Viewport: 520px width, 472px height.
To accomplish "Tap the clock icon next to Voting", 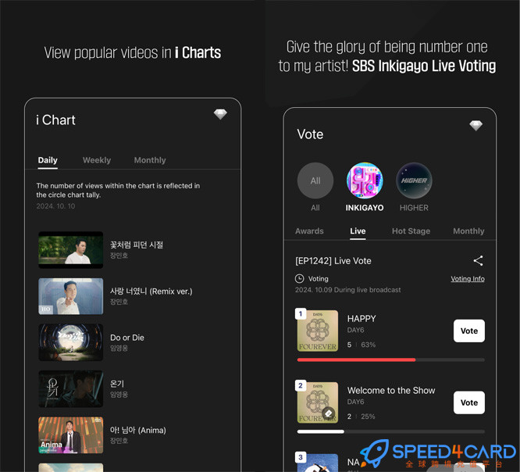I will [300, 278].
